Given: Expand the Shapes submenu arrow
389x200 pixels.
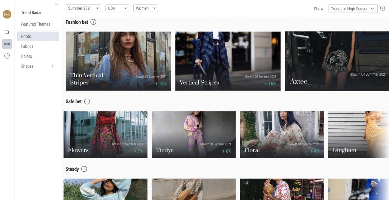Looking at the screenshot, I should 52,66.
